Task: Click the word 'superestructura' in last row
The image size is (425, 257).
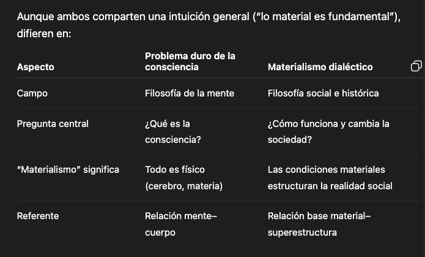Action: [x=302, y=233]
